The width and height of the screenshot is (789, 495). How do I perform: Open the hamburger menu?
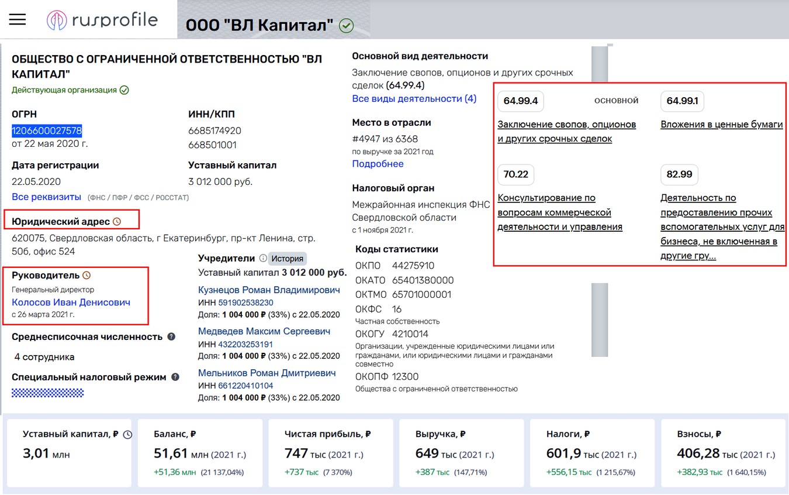click(x=18, y=19)
